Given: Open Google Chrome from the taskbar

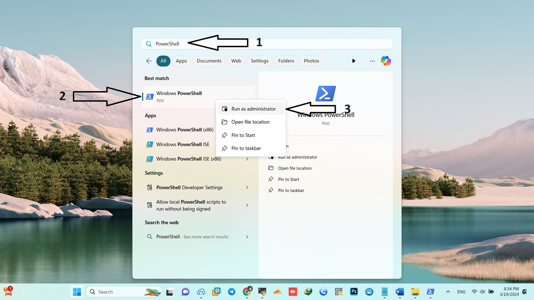Looking at the screenshot, I should click(247, 292).
